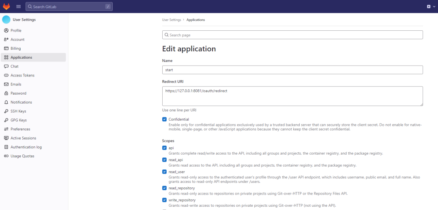The width and height of the screenshot is (438, 210).
Task: Click the magnifier icon in Search page
Action: click(167, 35)
